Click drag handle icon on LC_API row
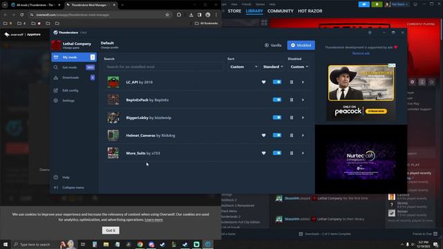 click(291, 82)
